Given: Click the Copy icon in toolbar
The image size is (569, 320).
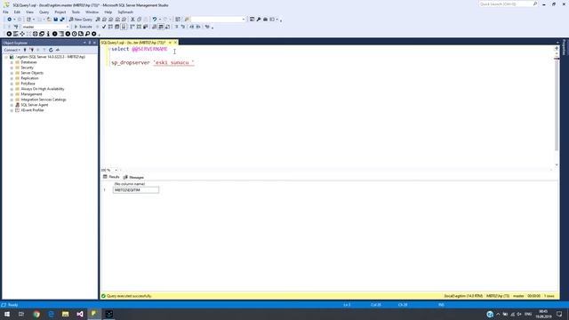Looking at the screenshot, I should [x=140, y=20].
